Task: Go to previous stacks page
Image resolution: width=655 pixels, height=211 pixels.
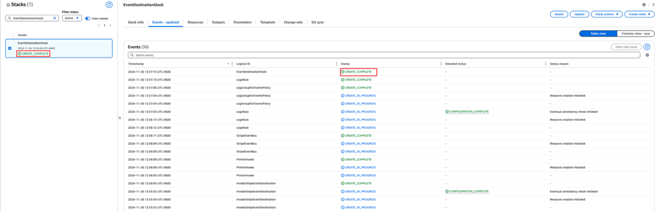Action: [x=98, y=25]
